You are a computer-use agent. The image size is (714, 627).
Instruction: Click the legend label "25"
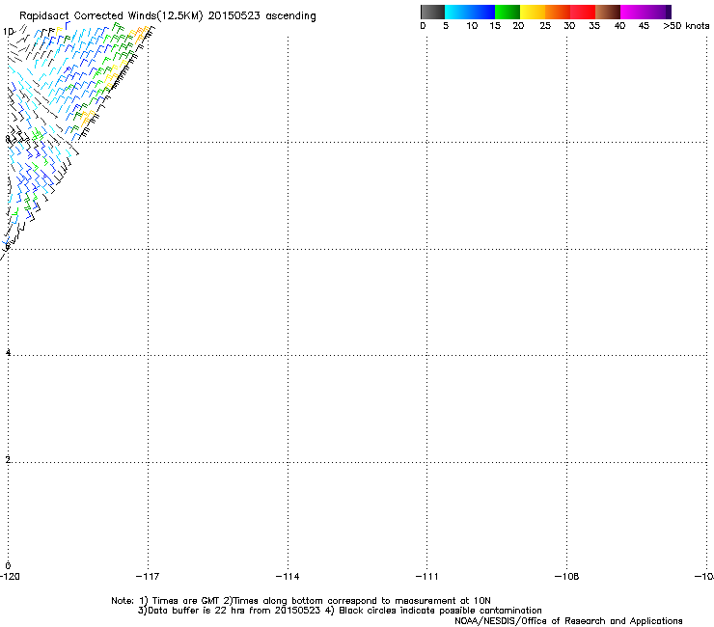tap(545, 26)
